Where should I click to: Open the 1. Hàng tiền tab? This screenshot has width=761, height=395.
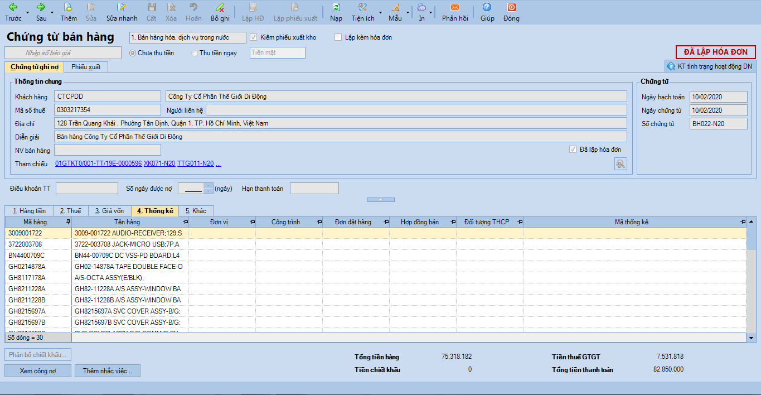(x=29, y=211)
